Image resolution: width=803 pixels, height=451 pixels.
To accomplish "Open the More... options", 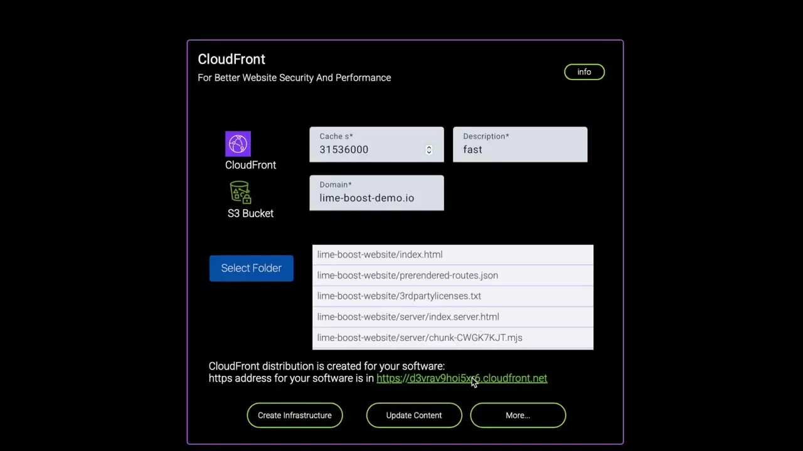I will coord(518,415).
